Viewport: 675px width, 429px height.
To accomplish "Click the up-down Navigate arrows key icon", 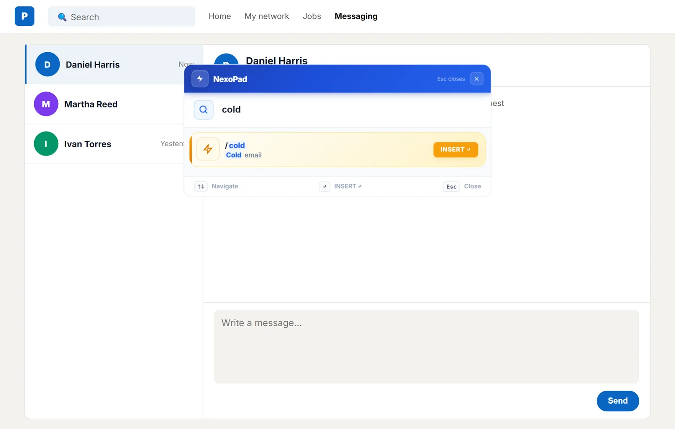I will [201, 186].
